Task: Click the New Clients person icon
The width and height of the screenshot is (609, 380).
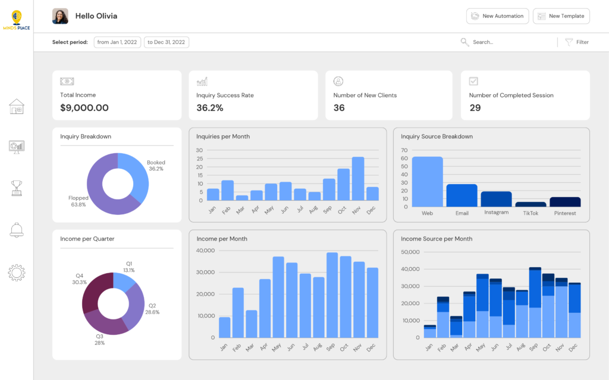Action: click(x=338, y=81)
